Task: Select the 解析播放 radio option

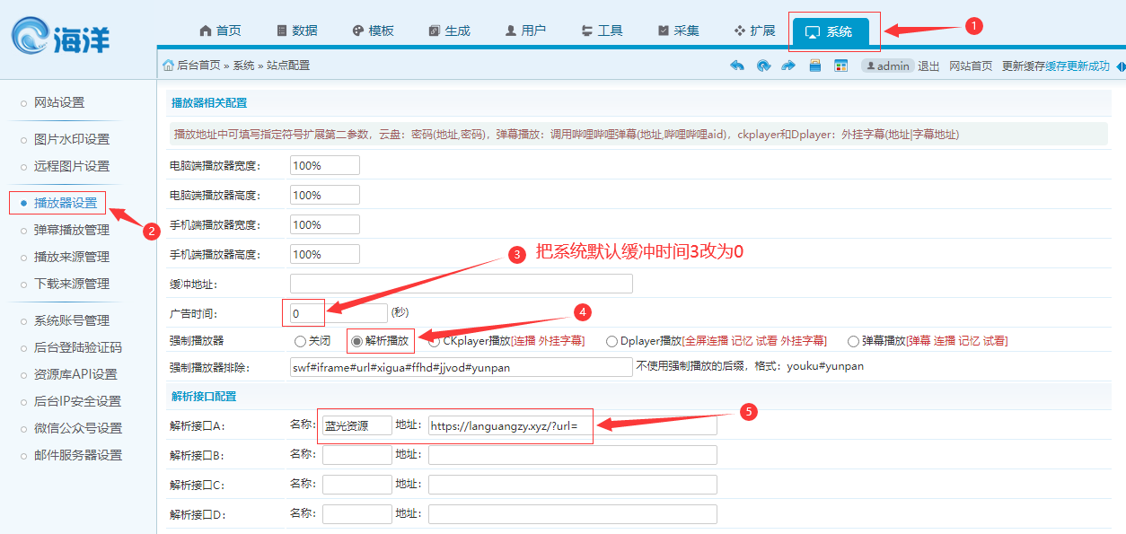Action: (x=357, y=341)
